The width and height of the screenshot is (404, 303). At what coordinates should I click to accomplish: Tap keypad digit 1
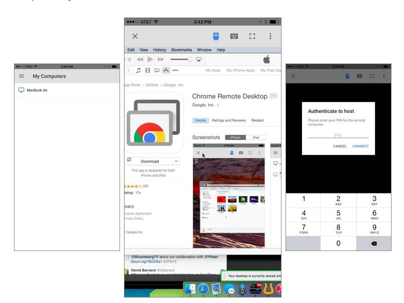tap(303, 200)
